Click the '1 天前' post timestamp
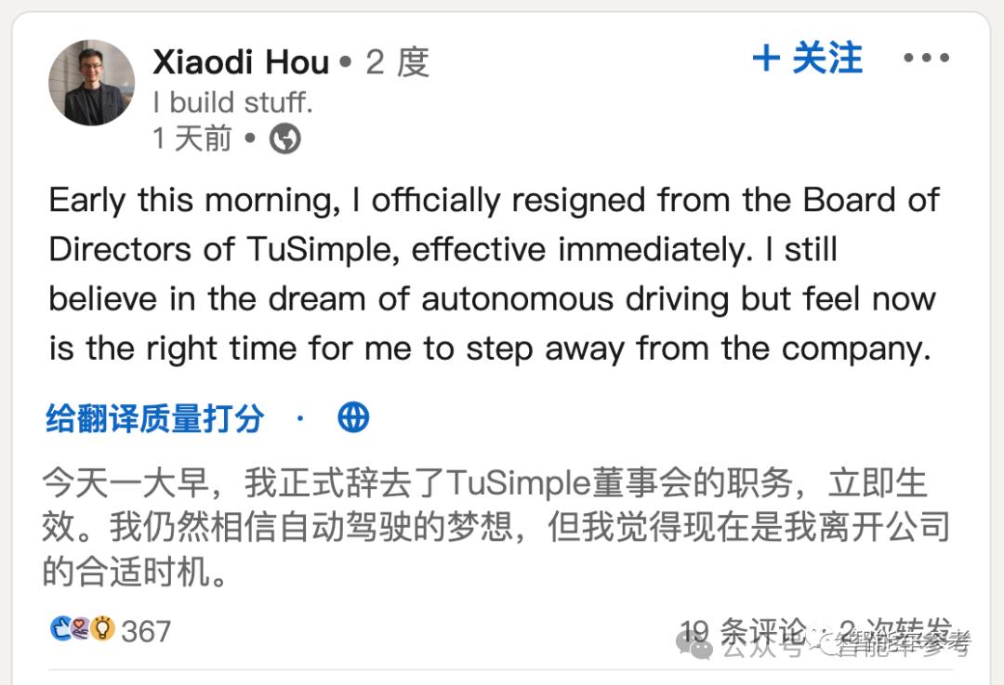Viewport: 1004px width, 685px height. pyautogui.click(x=192, y=138)
